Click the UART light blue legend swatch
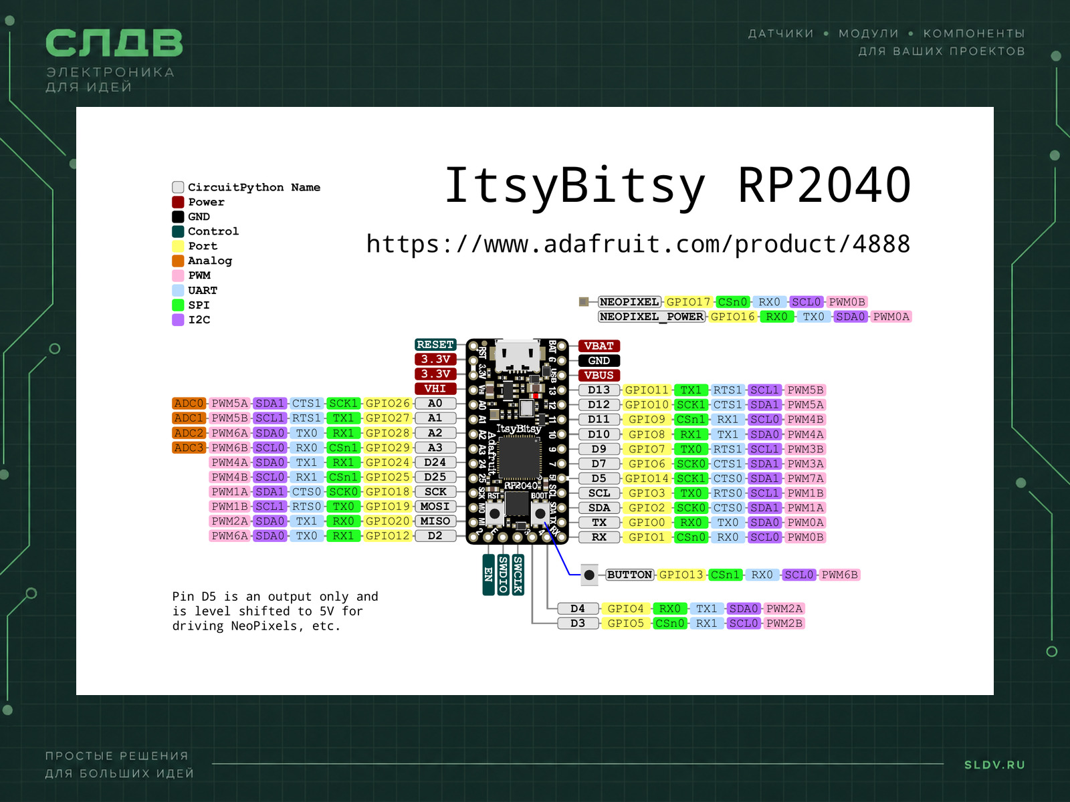The height and width of the screenshot is (802, 1070). [x=178, y=290]
